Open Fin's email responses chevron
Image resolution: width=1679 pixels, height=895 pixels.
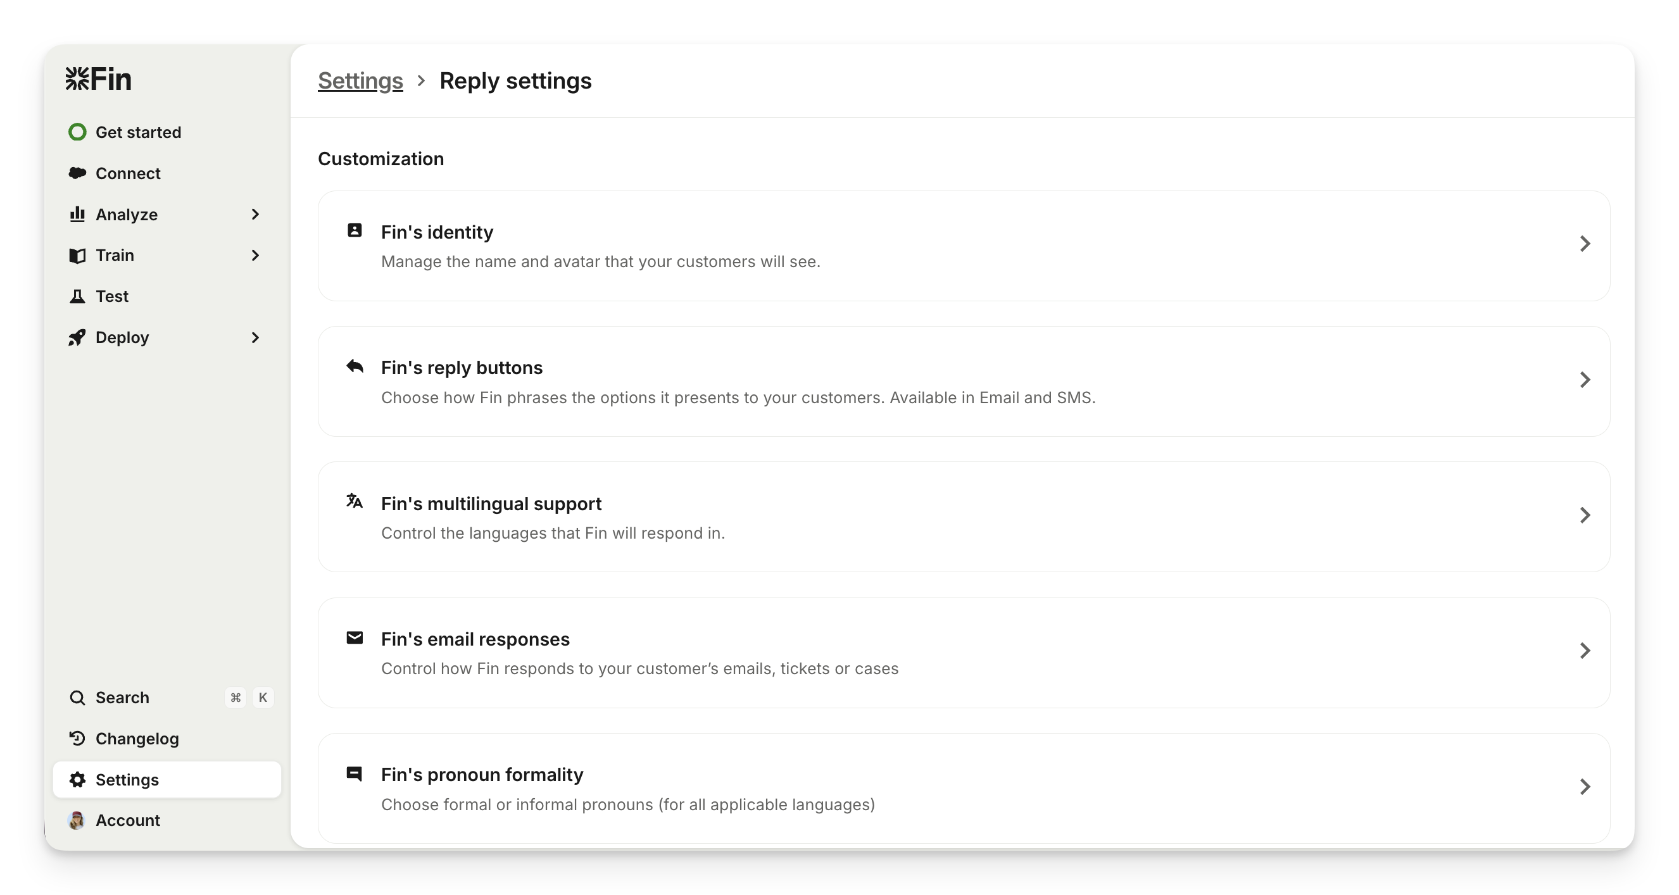[x=1585, y=651]
